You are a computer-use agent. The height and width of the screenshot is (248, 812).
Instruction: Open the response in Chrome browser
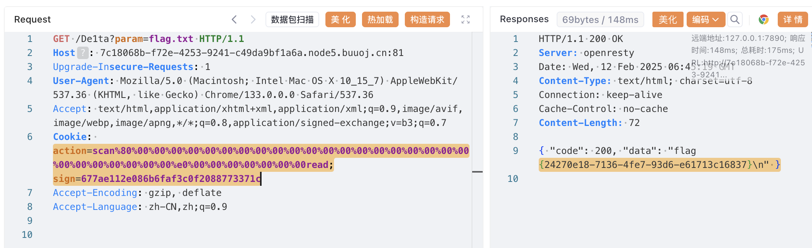(763, 19)
